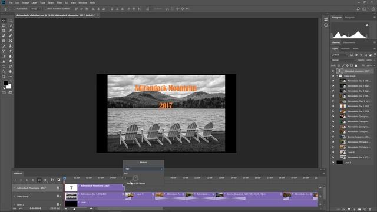Select the Pen tool in toolbox
Viewport: 377px width, 212px height.
click(x=11, y=67)
